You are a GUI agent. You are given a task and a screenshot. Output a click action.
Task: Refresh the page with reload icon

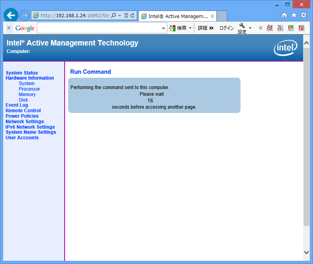pos(132,16)
